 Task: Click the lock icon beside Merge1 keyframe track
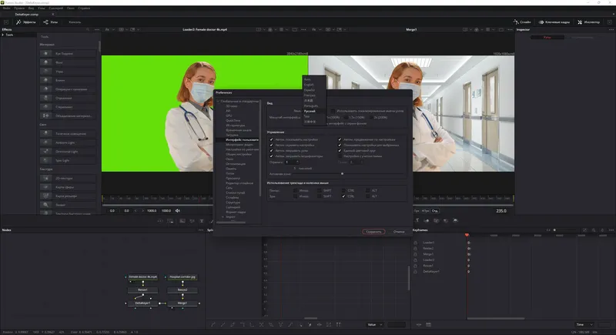click(415, 254)
